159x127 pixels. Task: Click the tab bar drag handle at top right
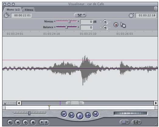coord(156,9)
